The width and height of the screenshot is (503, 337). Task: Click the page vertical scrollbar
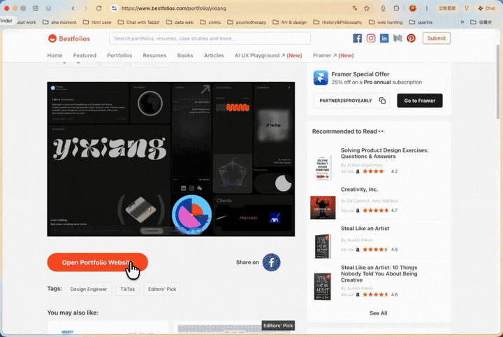click(498, 82)
